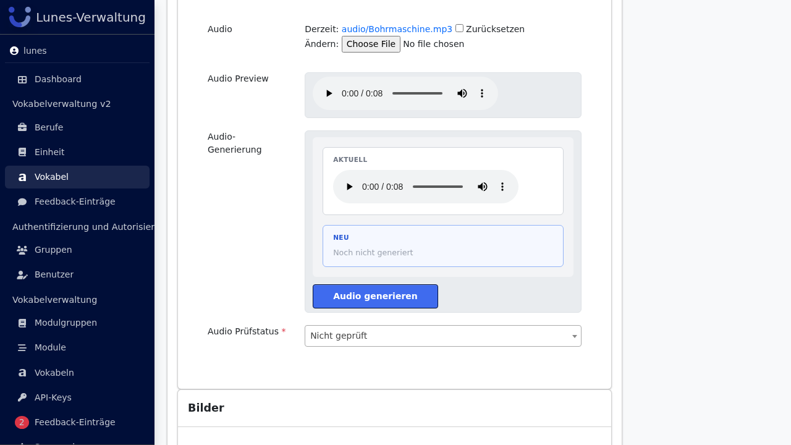Open Vokabeln menu item

pyautogui.click(x=77, y=373)
